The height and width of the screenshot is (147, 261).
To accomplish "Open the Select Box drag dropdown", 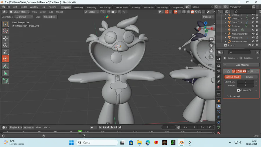I will 50,17.
